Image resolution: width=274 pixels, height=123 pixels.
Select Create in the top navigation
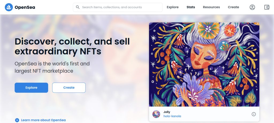[x=233, y=7]
